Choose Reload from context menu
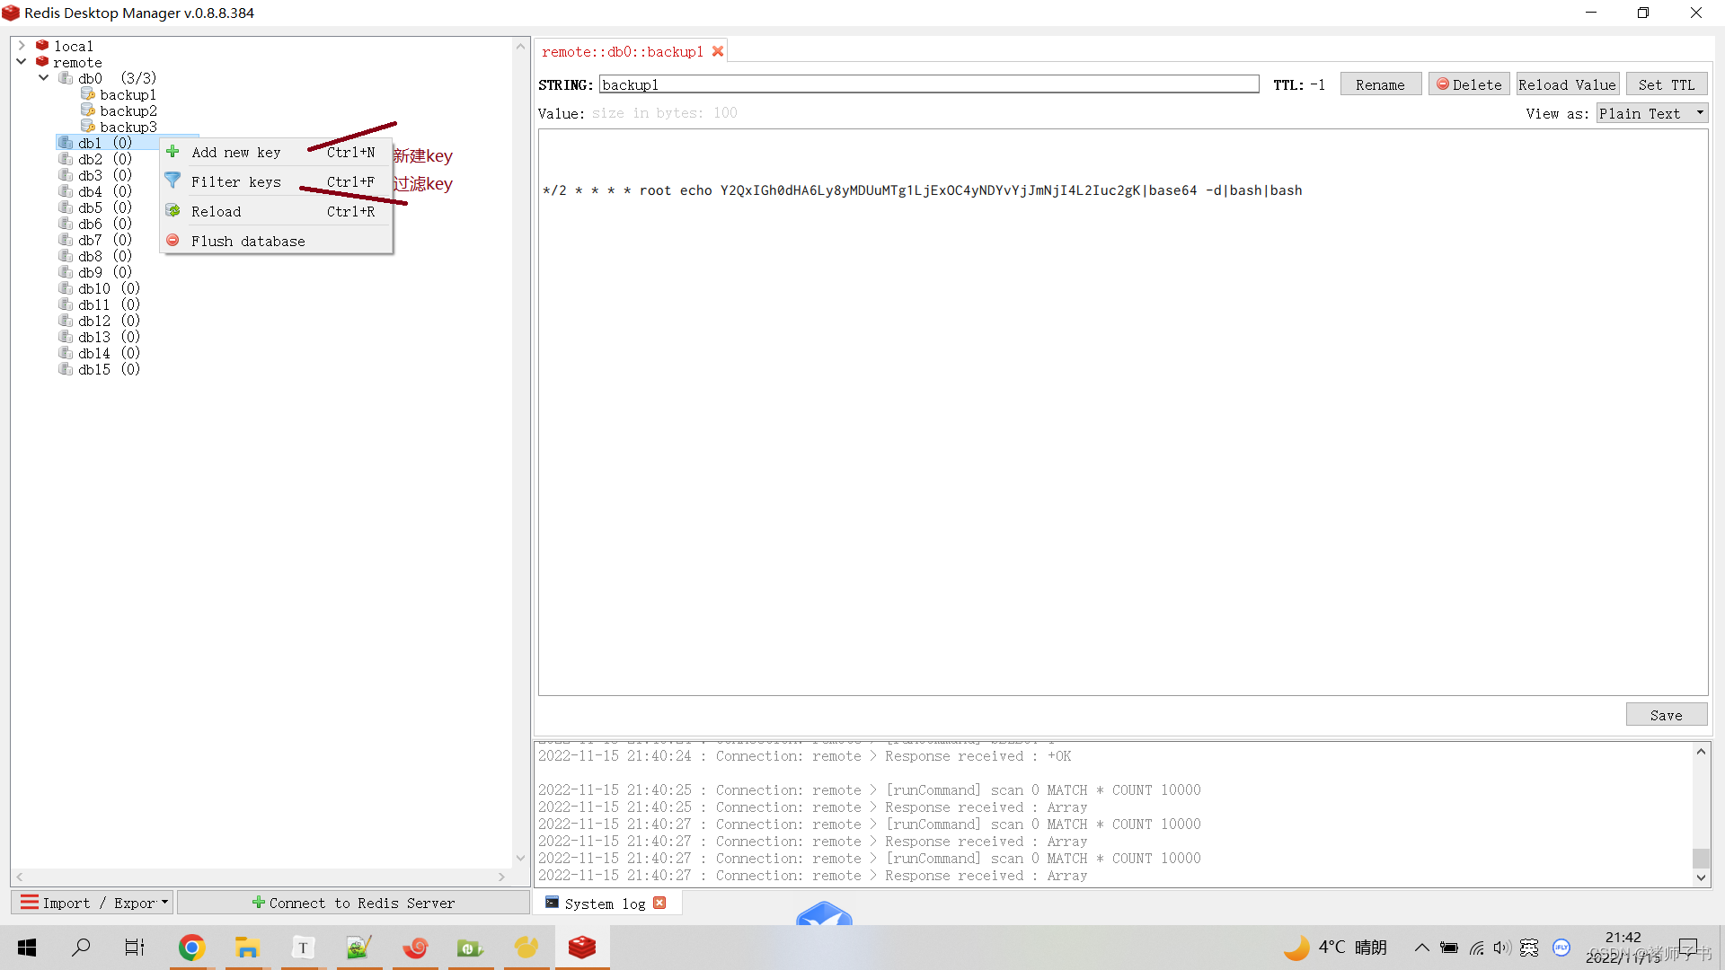Viewport: 1725px width, 970px height. tap(277, 212)
